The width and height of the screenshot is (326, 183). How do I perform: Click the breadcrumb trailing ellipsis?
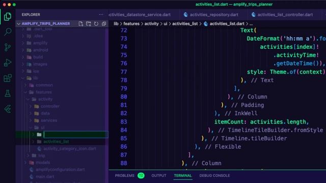[251, 24]
